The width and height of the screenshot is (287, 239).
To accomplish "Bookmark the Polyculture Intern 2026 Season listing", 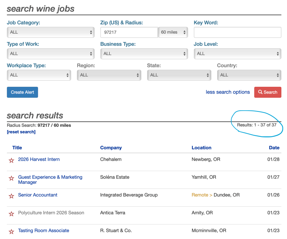I will pyautogui.click(x=11, y=214).
